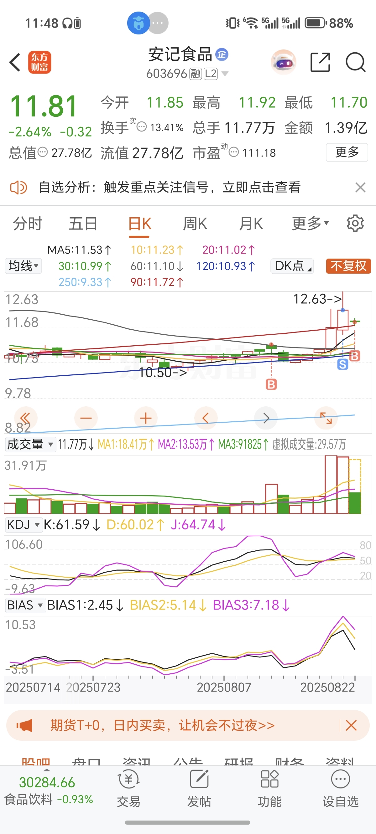The width and height of the screenshot is (376, 834).
Task: Tap the back arrow icon
Action: pyautogui.click(x=15, y=62)
